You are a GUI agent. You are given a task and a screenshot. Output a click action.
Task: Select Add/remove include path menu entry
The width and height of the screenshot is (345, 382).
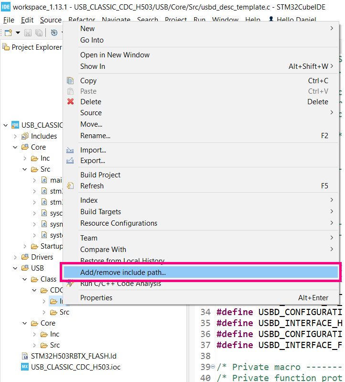click(123, 273)
